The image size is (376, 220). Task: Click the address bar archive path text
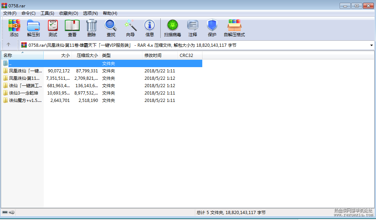click(132, 45)
